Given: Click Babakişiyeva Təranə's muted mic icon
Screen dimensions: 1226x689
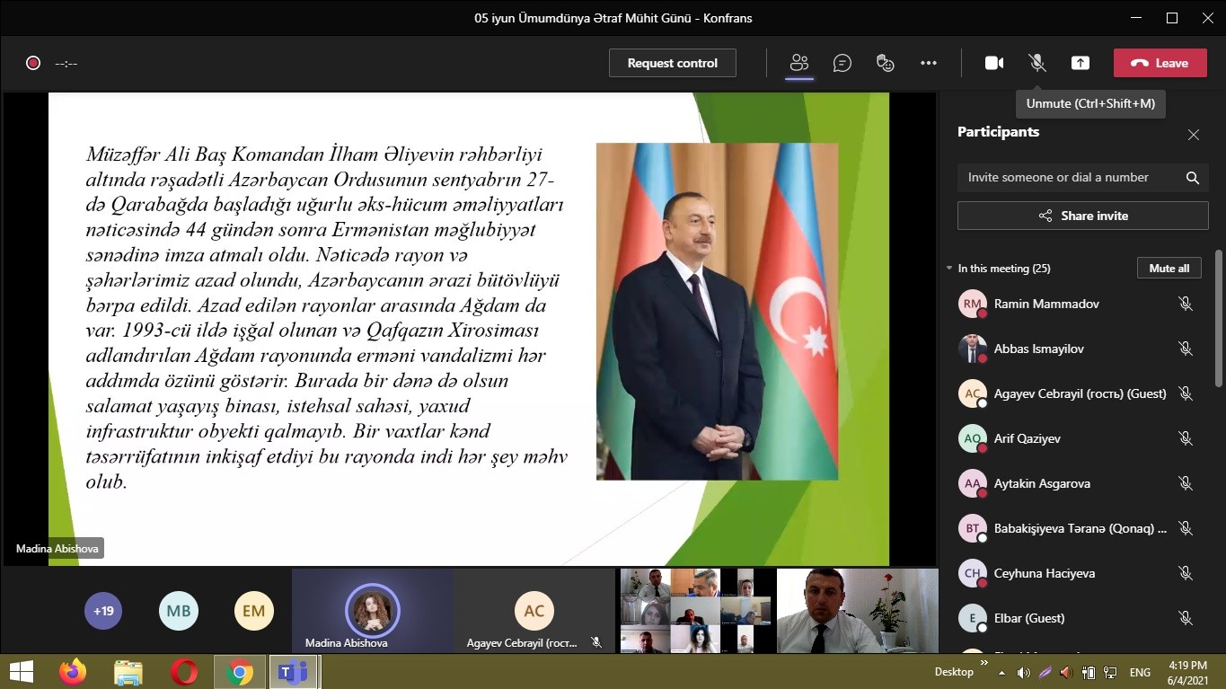Looking at the screenshot, I should [x=1186, y=528].
